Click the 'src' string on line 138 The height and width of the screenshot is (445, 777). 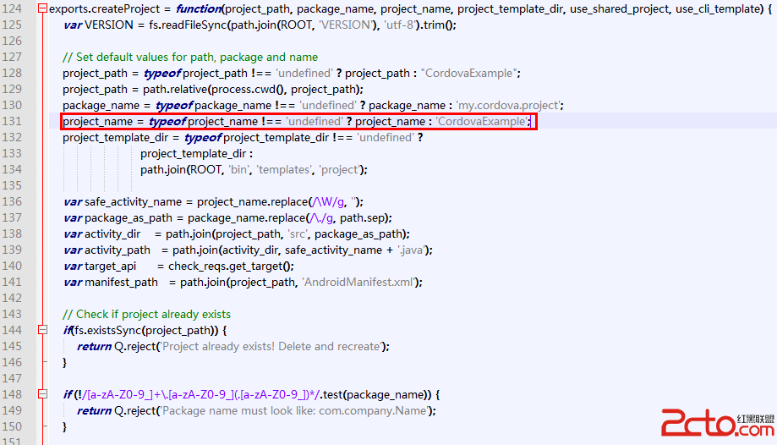point(297,233)
